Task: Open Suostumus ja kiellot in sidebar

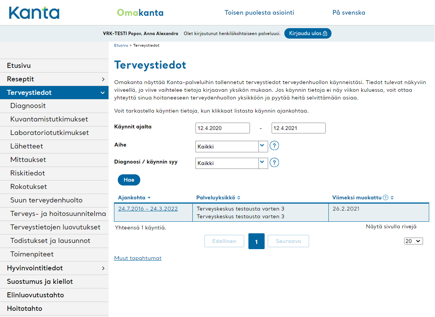Action: [x=54, y=282]
